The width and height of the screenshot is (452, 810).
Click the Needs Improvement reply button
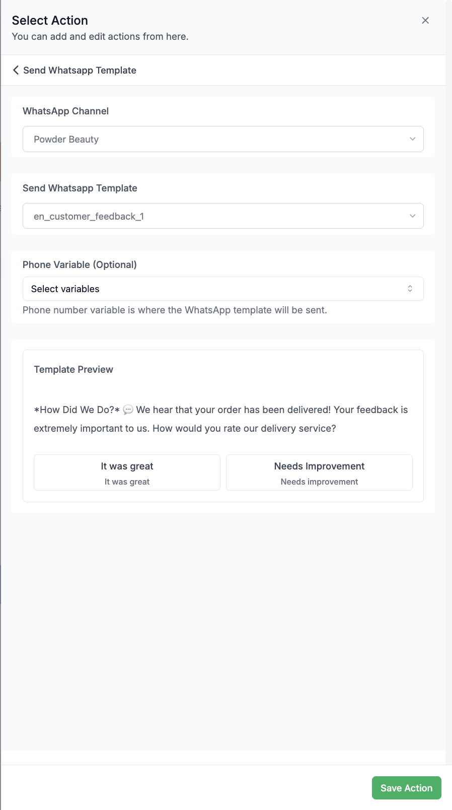click(x=319, y=472)
